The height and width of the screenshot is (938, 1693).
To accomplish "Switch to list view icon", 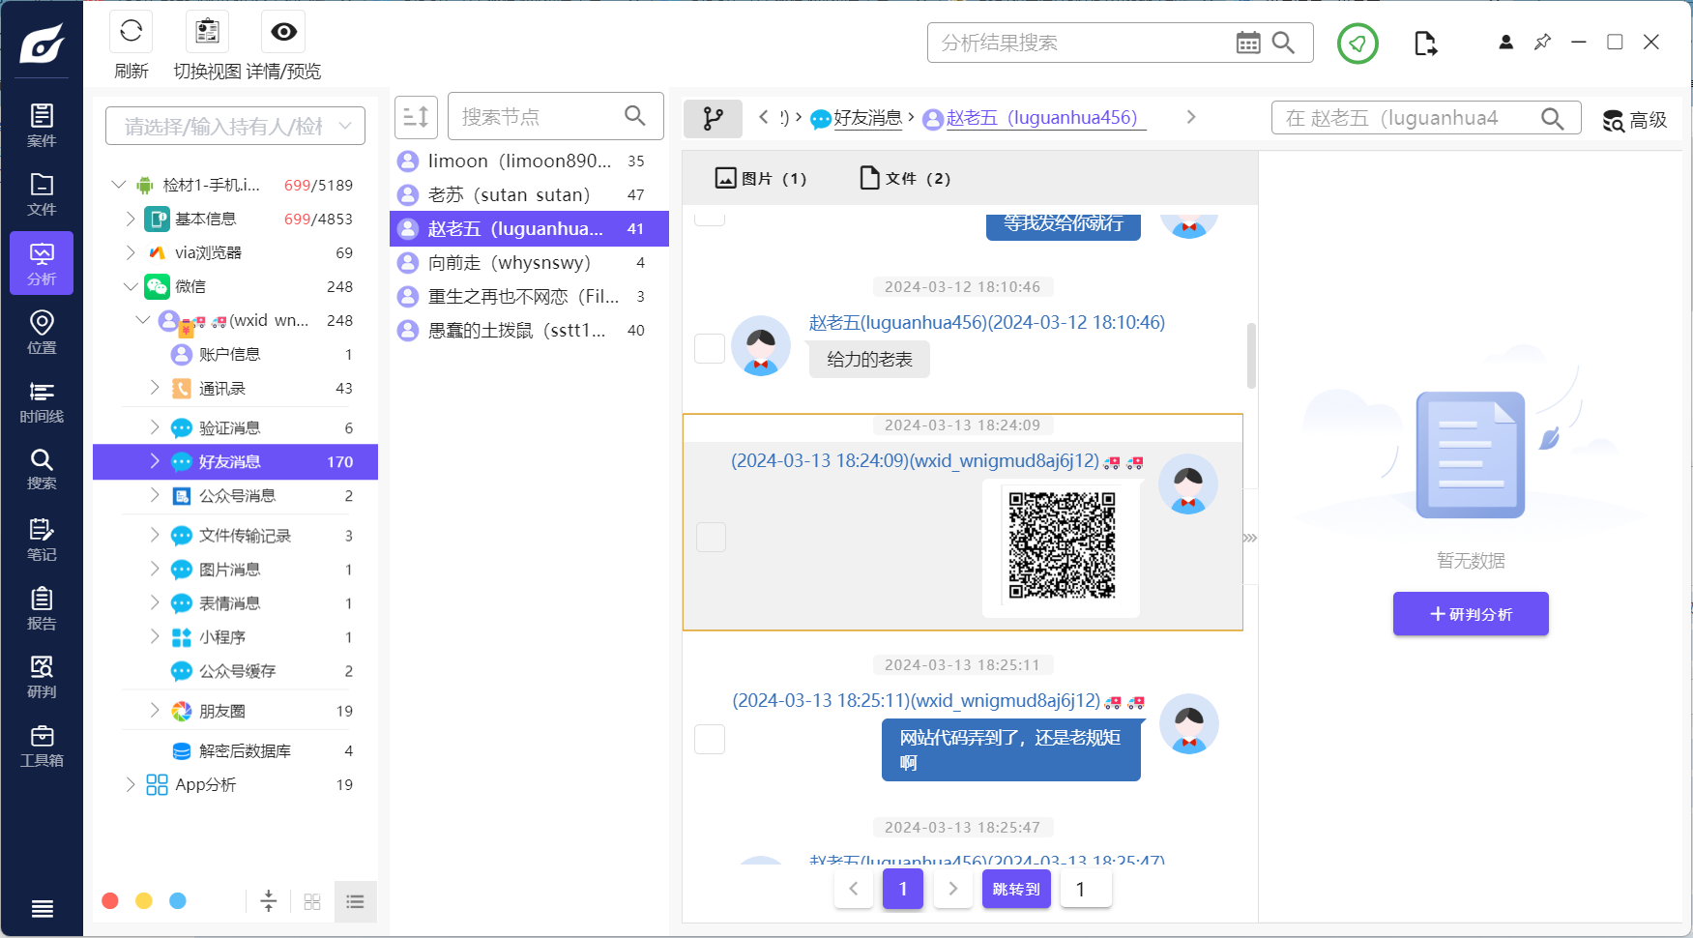I will coord(355,901).
